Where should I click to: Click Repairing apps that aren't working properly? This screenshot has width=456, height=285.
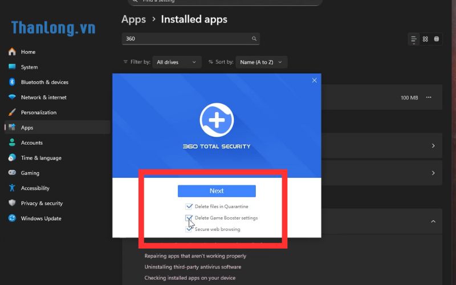195,256
